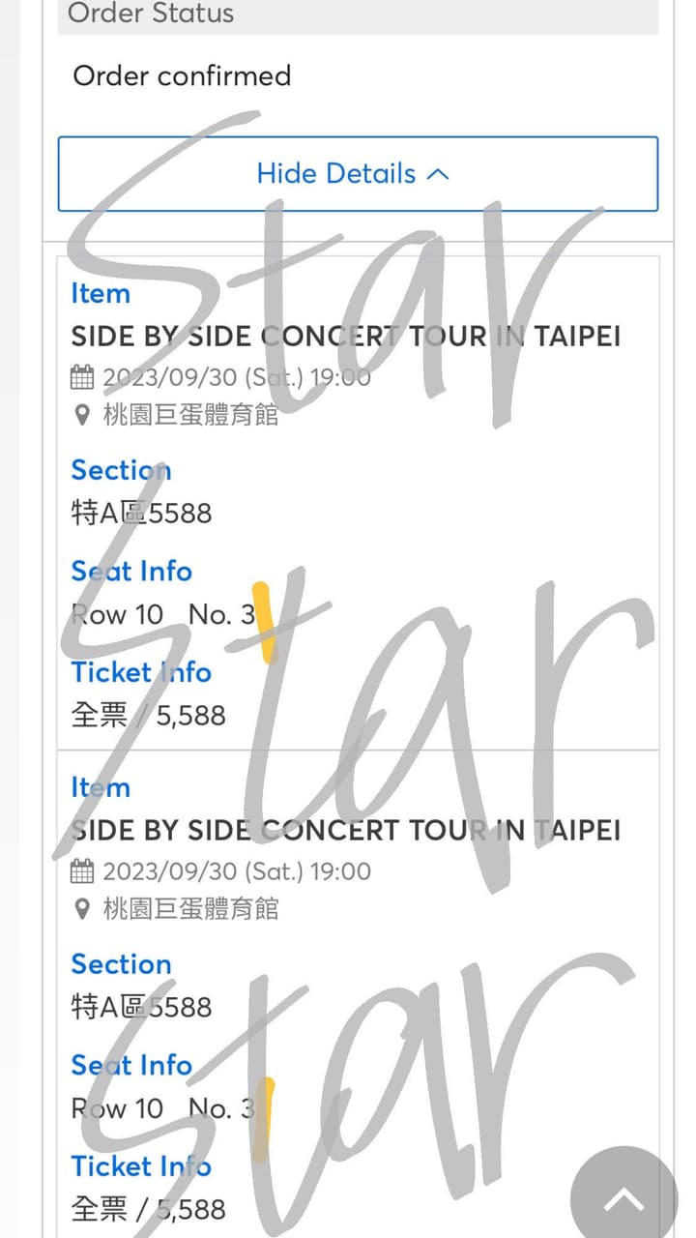The image size is (696, 1238).
Task: Click the first ticket's calendar icon
Action: coord(82,377)
